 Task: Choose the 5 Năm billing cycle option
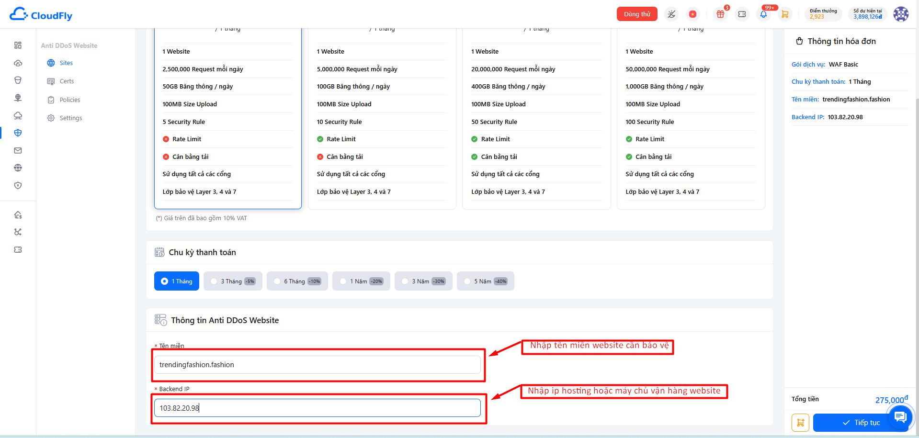click(486, 281)
